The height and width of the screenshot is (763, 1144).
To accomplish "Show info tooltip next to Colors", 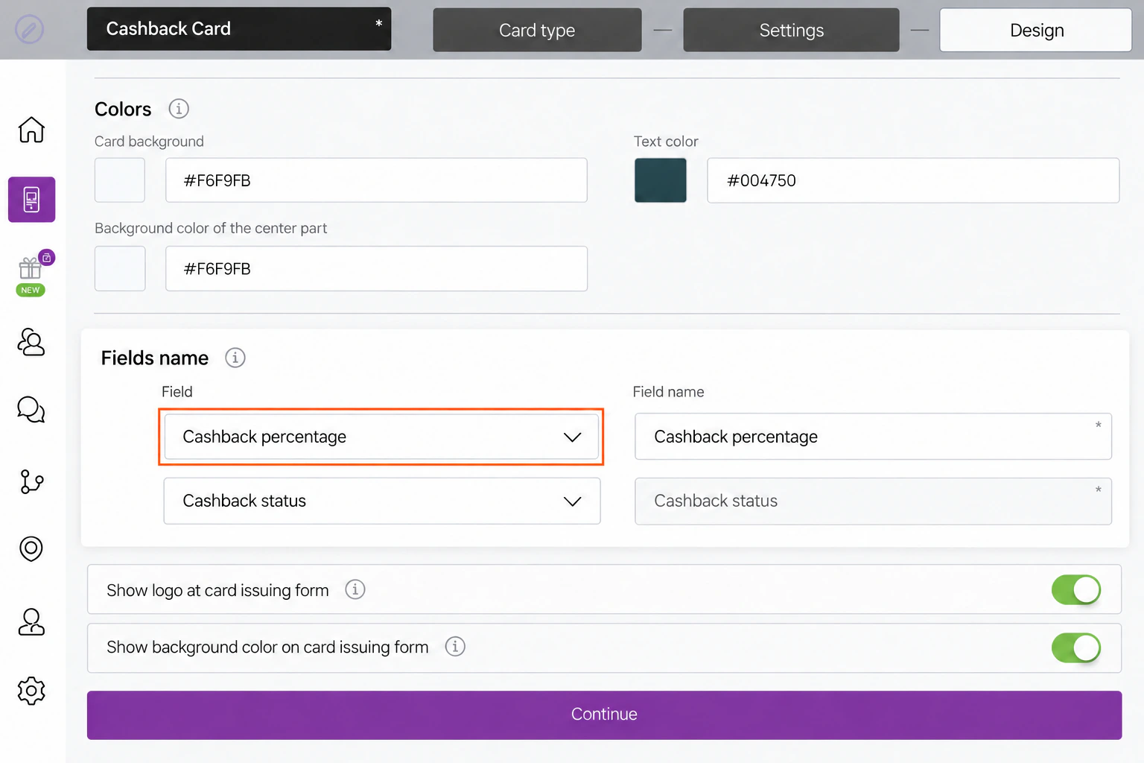I will point(179,109).
